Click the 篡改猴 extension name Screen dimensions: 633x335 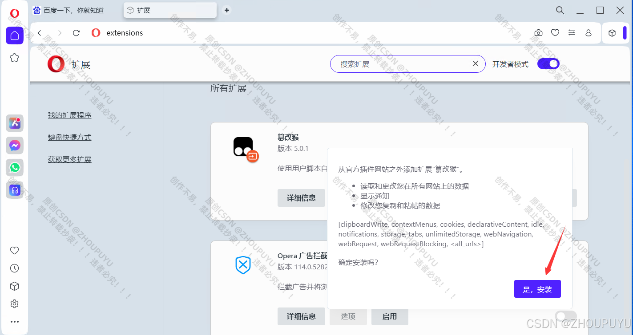pyautogui.click(x=288, y=138)
